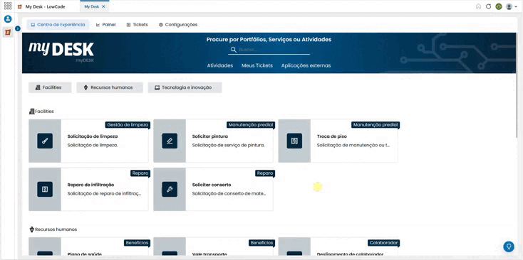Click the laptop icon on Tecnologia button
This screenshot has width=523, height=260.
pyautogui.click(x=157, y=87)
